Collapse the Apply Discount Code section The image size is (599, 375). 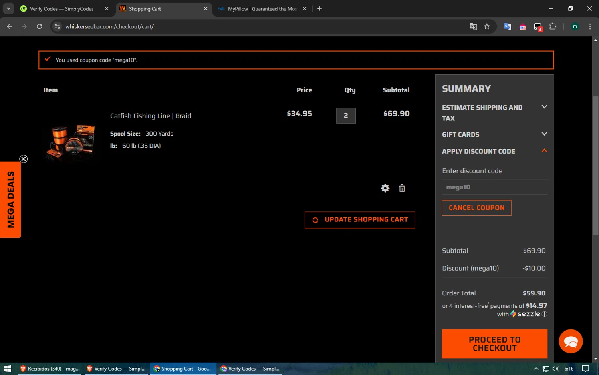(494, 151)
